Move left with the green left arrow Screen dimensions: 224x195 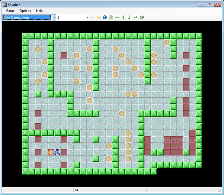pyautogui.click(x=117, y=17)
